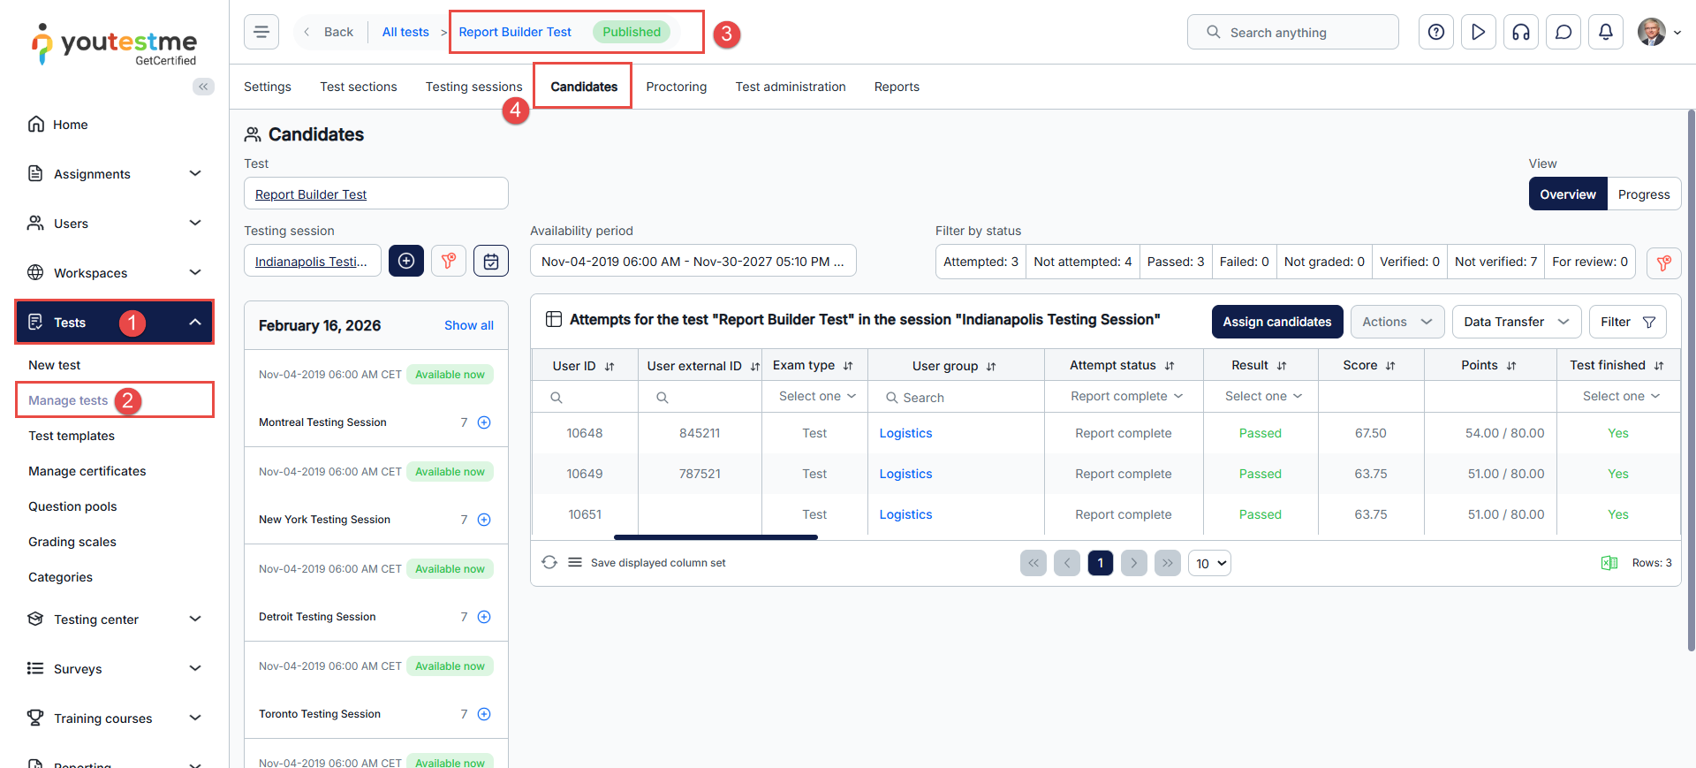
Task: Click the notifications bell icon
Action: 1605,33
